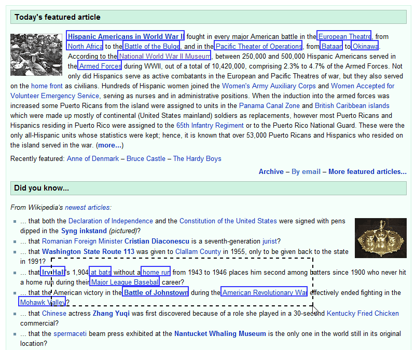Viewport: 415px width, 350px height.
Task: Open Women Accepted for Volunteer Emergency Service
Action: tap(363, 86)
